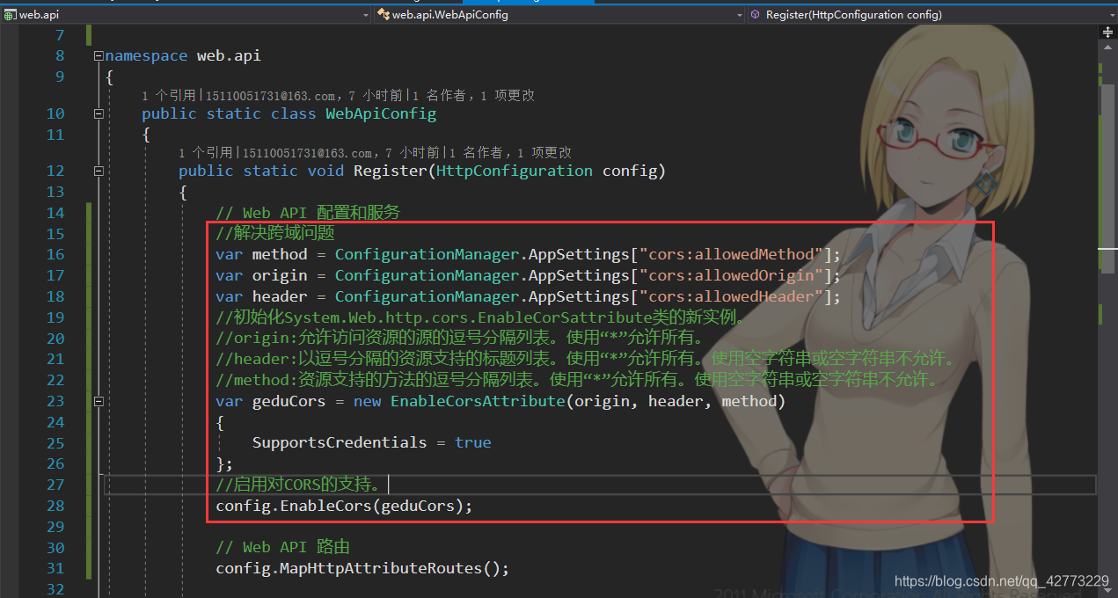Click the EnableCorsAttribute type name
Viewport: 1118px width, 598px height.
coord(477,401)
